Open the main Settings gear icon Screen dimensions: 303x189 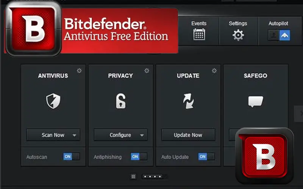point(238,35)
